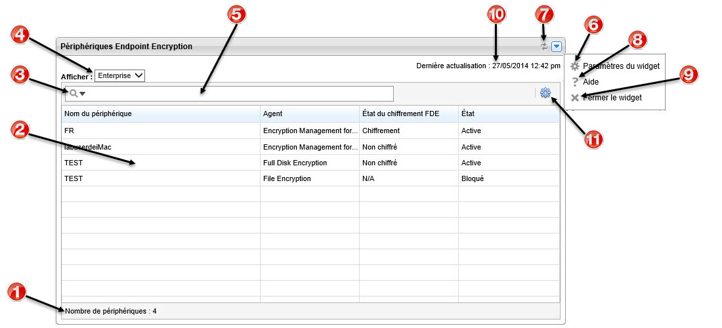This screenshot has width=722, height=328.
Task: Select the FR device row
Action: click(161, 131)
